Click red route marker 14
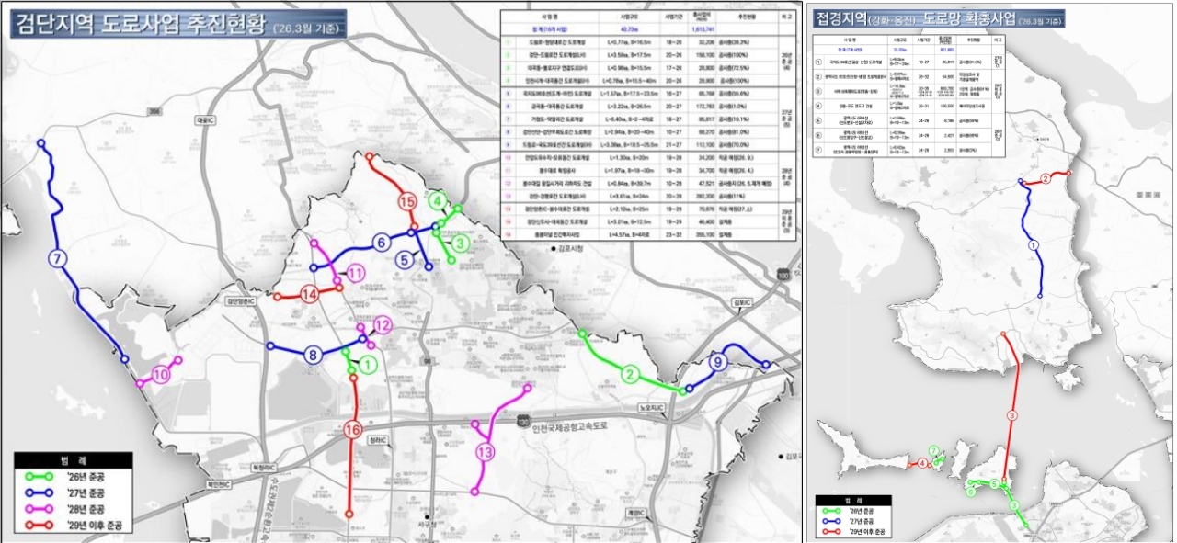 pyautogui.click(x=311, y=294)
